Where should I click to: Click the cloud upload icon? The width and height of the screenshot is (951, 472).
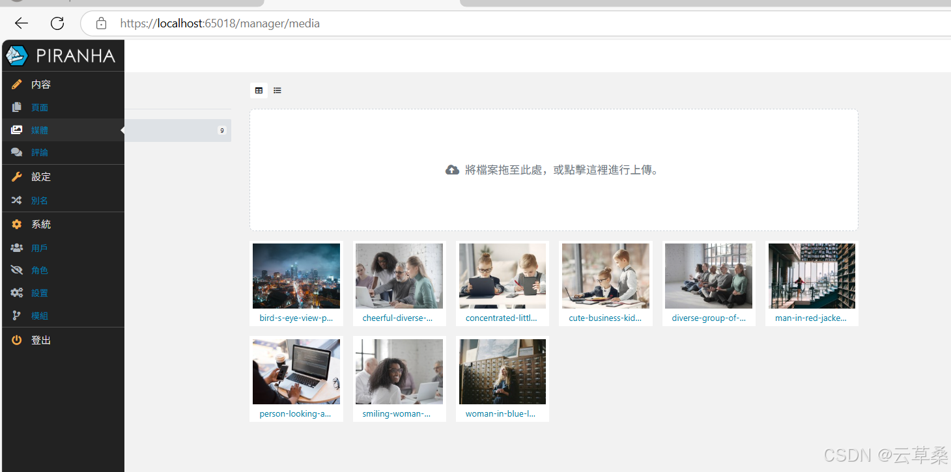pyautogui.click(x=452, y=170)
